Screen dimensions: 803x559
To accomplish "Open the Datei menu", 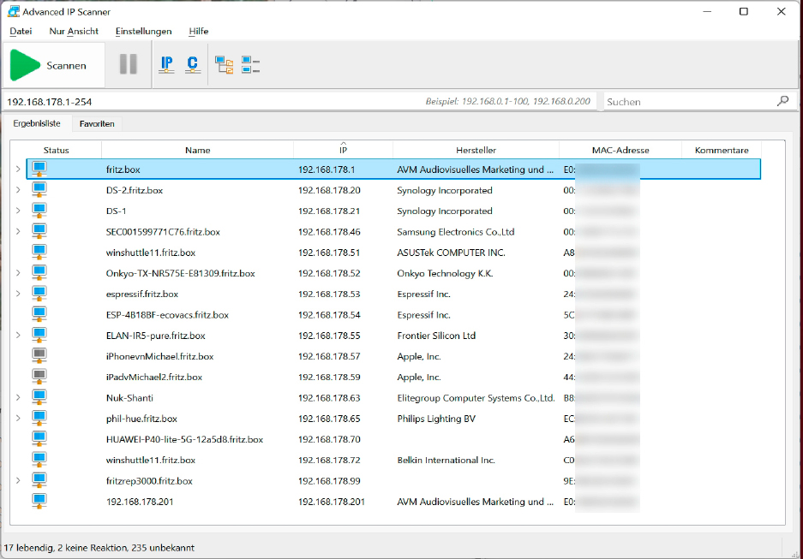I will 21,31.
